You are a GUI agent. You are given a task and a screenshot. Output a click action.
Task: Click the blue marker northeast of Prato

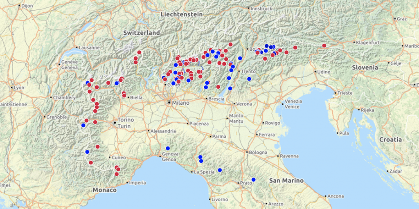tap(254, 180)
